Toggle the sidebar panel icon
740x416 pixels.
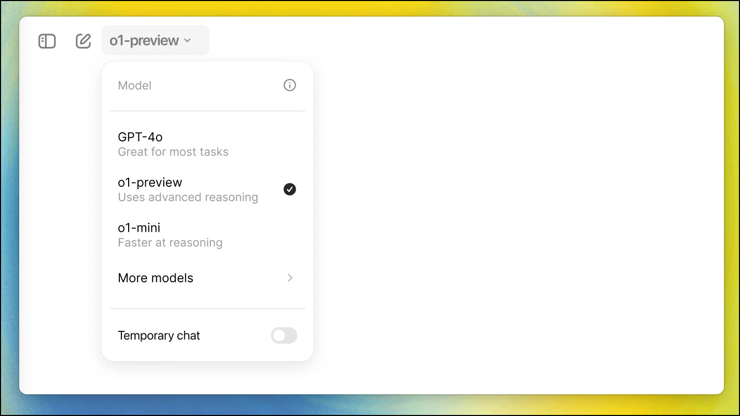47,41
